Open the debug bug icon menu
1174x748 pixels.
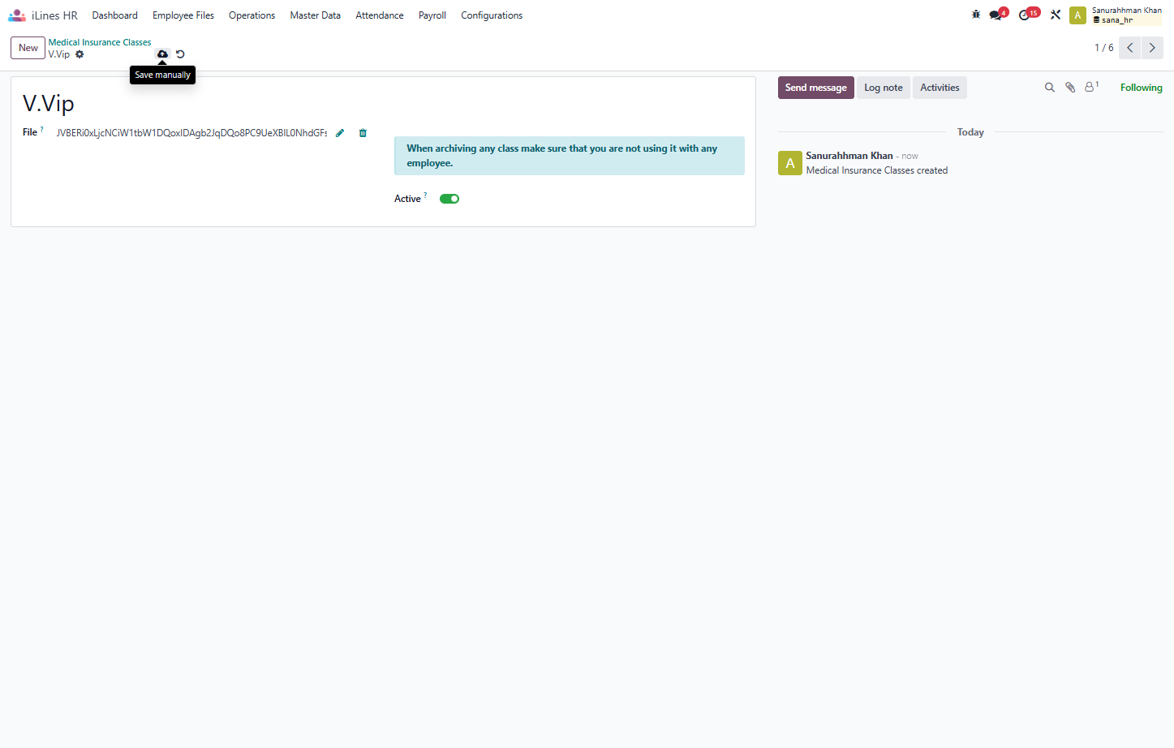coord(976,15)
